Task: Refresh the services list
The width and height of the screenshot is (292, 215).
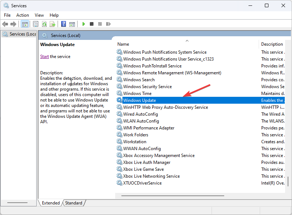Action: (x=44, y=24)
